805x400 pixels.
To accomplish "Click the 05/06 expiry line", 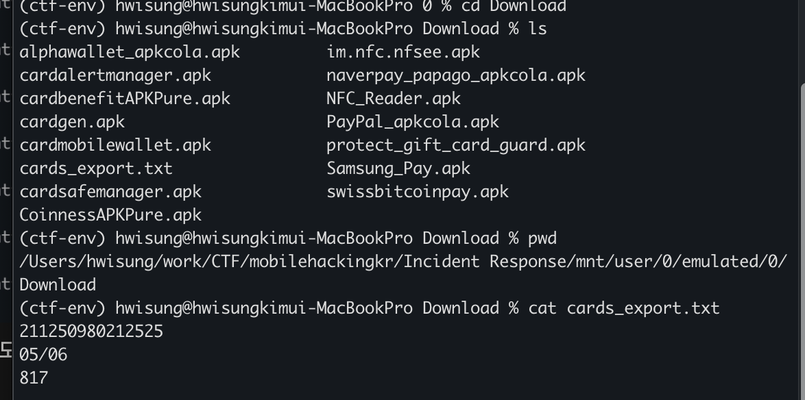I will pyautogui.click(x=43, y=355).
